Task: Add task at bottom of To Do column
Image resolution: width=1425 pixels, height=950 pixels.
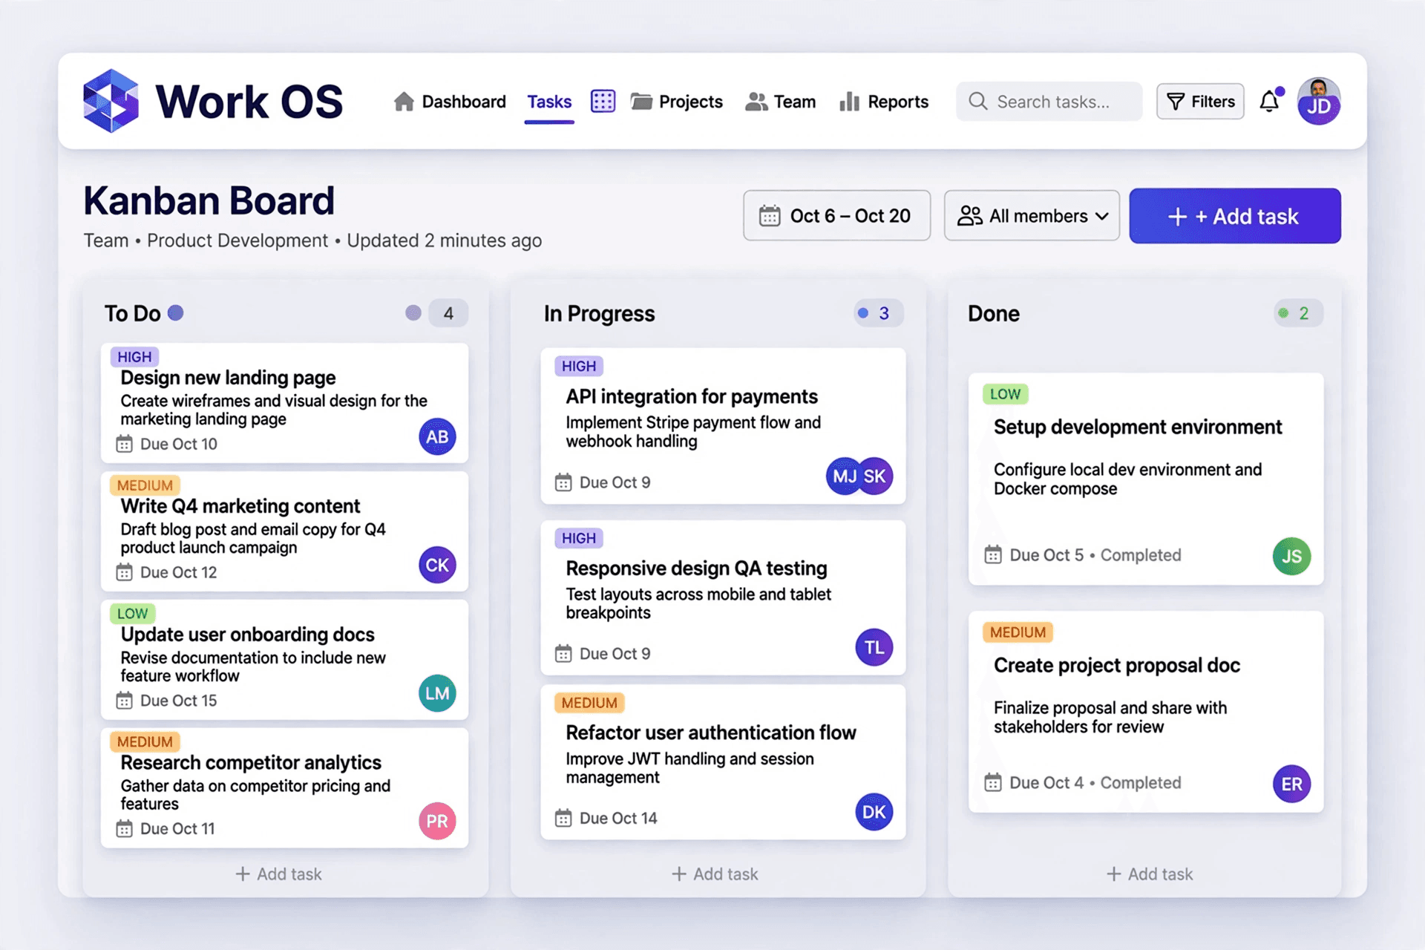Action: coord(278,874)
